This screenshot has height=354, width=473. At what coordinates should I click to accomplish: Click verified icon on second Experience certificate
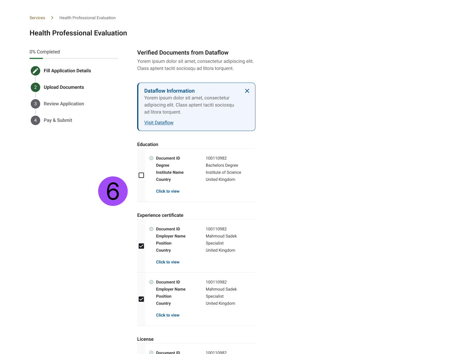pos(151,282)
